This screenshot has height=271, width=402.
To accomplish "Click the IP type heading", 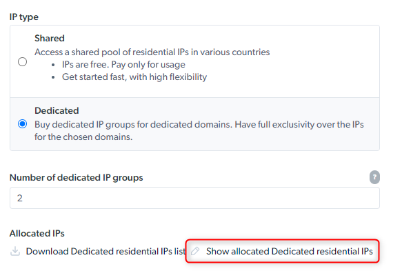I will point(24,17).
